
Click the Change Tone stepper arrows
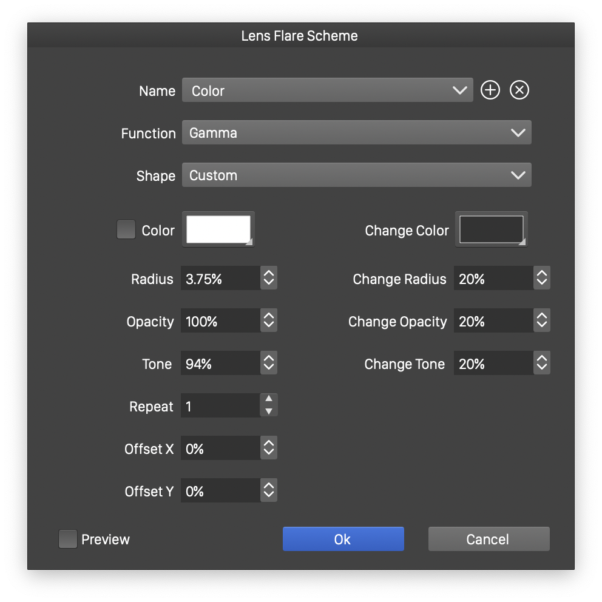click(542, 364)
